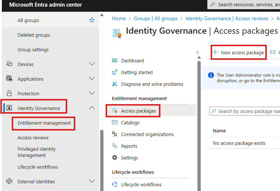Expand the External Identities section
Viewport: 280px width, 191px height.
92,181
